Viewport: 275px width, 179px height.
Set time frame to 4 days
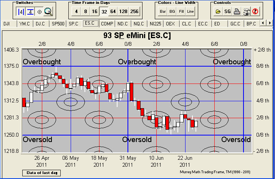(x=76, y=12)
